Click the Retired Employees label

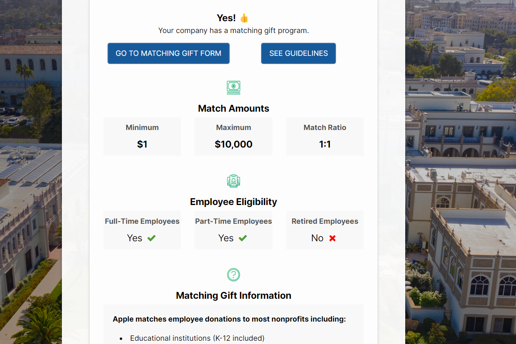[x=325, y=221]
